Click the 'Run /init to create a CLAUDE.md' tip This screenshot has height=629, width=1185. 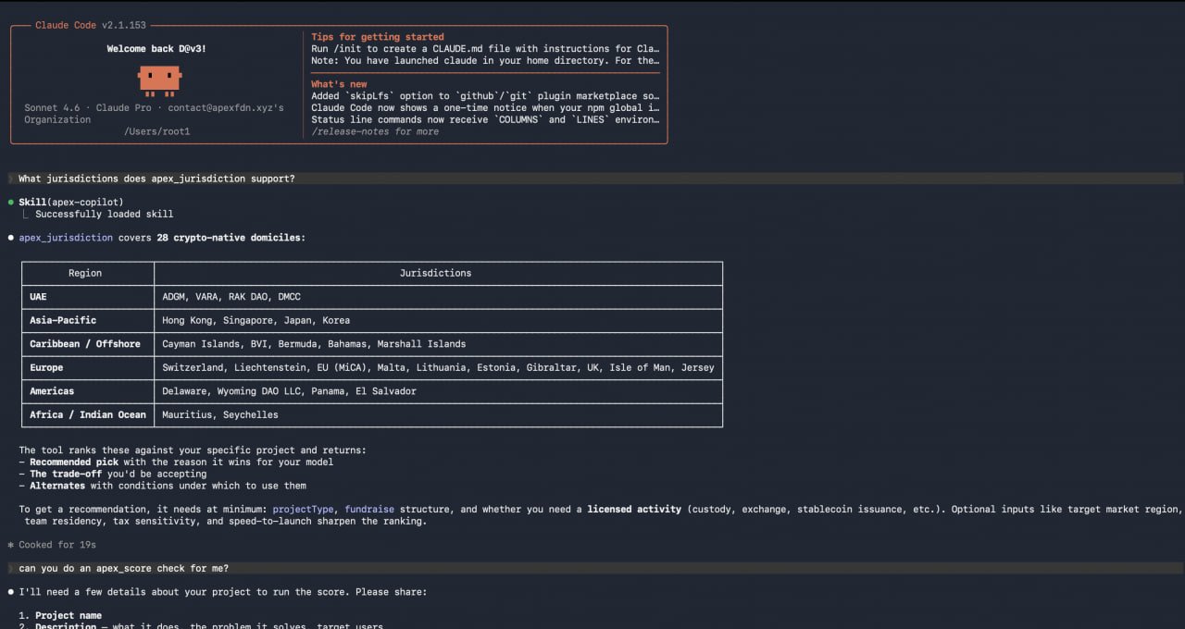485,49
